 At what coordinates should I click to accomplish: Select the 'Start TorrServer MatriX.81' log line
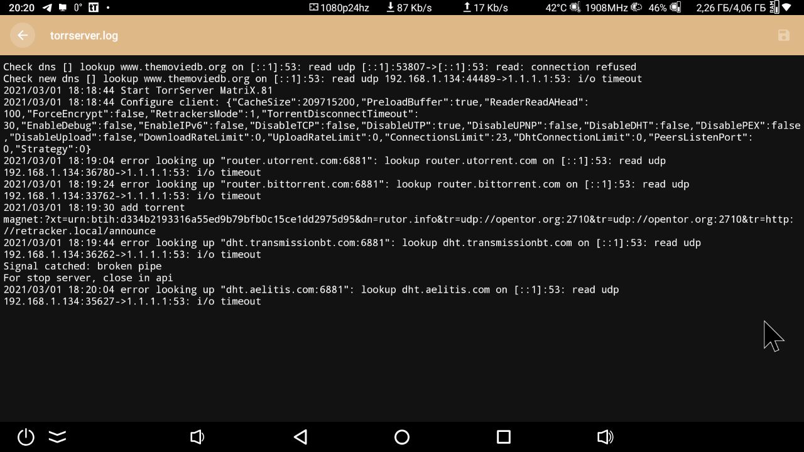point(138,90)
